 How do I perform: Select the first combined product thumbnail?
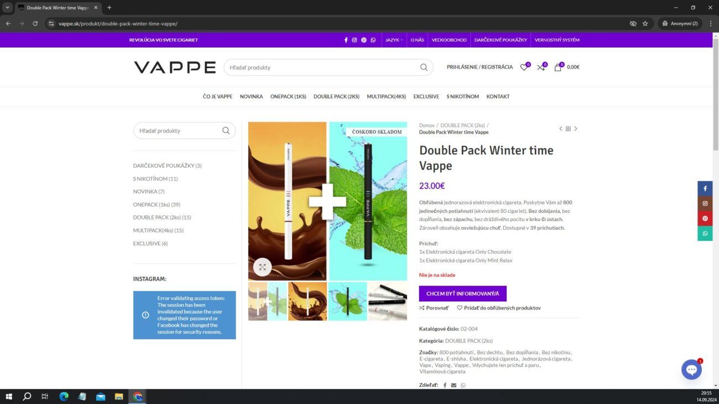(268, 301)
